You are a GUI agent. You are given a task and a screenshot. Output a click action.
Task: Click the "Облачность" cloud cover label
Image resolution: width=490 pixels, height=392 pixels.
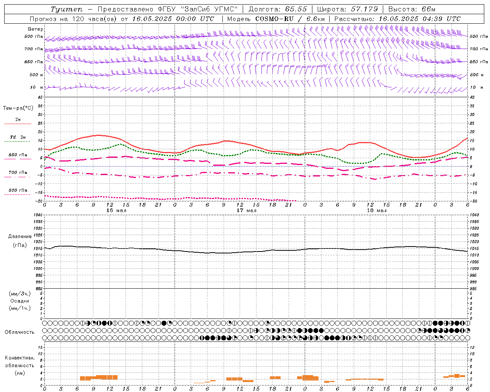[x=20, y=332]
